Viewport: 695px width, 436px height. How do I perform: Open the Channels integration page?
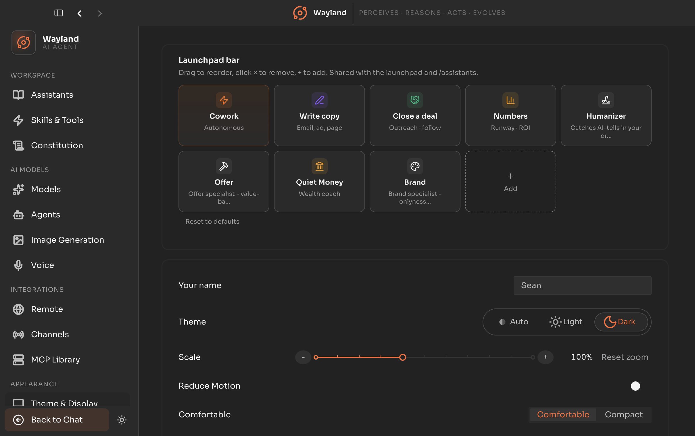click(67, 335)
